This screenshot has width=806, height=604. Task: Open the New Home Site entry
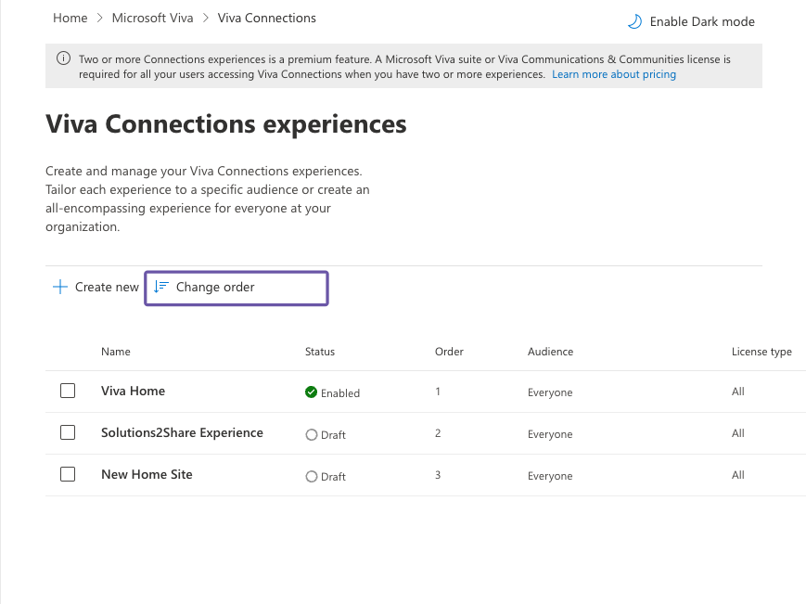coord(147,474)
